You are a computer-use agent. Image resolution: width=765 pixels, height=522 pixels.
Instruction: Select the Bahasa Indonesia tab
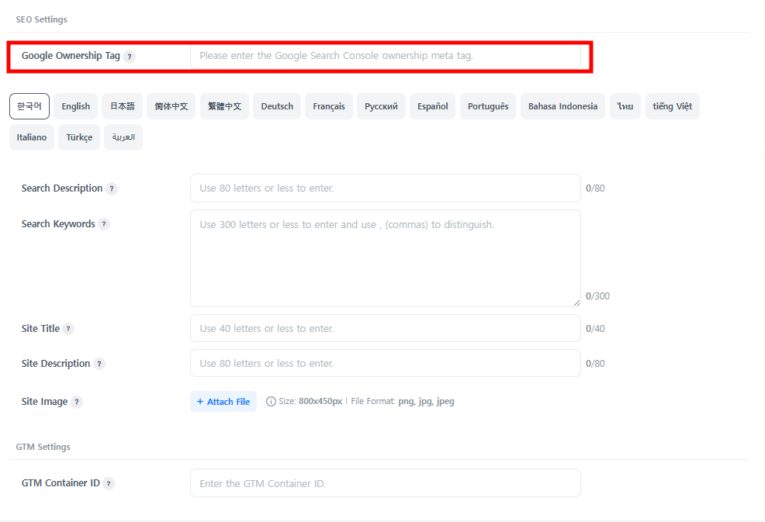tap(562, 106)
